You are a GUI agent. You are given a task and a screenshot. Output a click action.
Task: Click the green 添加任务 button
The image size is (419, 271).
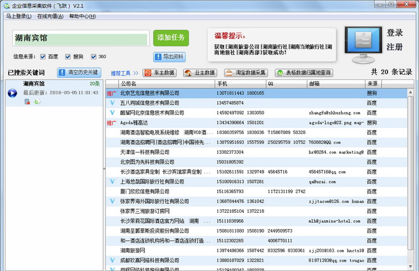171,38
